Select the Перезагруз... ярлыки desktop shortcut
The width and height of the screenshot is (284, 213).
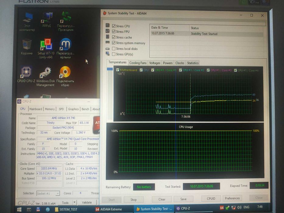65,48
